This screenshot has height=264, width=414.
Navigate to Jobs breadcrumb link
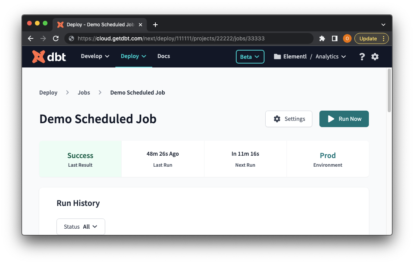tap(84, 93)
